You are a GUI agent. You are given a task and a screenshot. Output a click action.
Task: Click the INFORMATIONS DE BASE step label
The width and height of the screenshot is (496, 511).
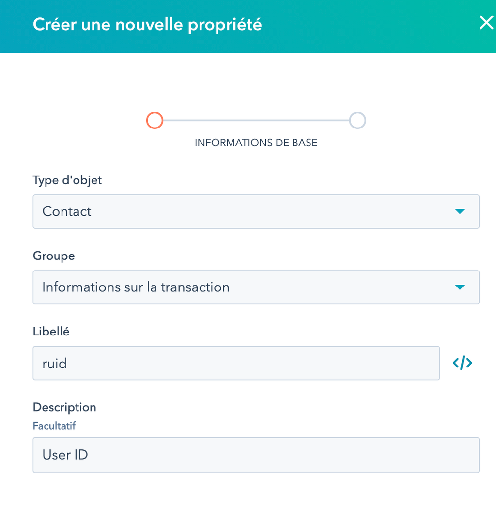(256, 143)
